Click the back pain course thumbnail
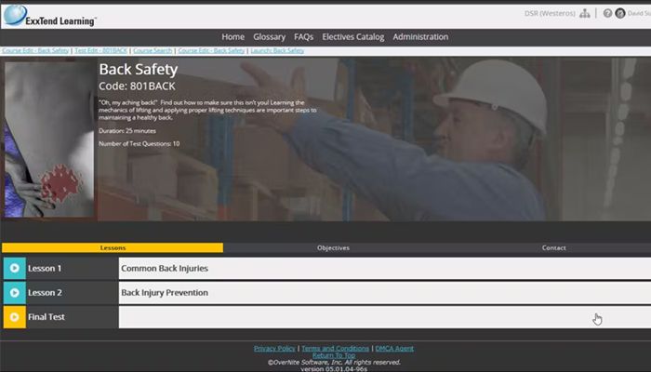This screenshot has height=372, width=651. 48,139
